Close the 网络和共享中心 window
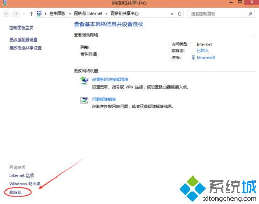The image size is (259, 204). coord(252,2)
